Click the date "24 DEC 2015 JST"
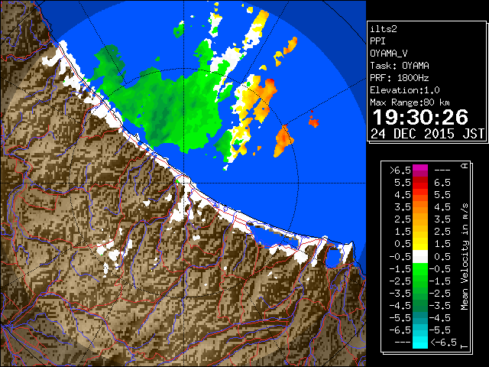Viewport: 489px width, 367px height. pos(427,134)
